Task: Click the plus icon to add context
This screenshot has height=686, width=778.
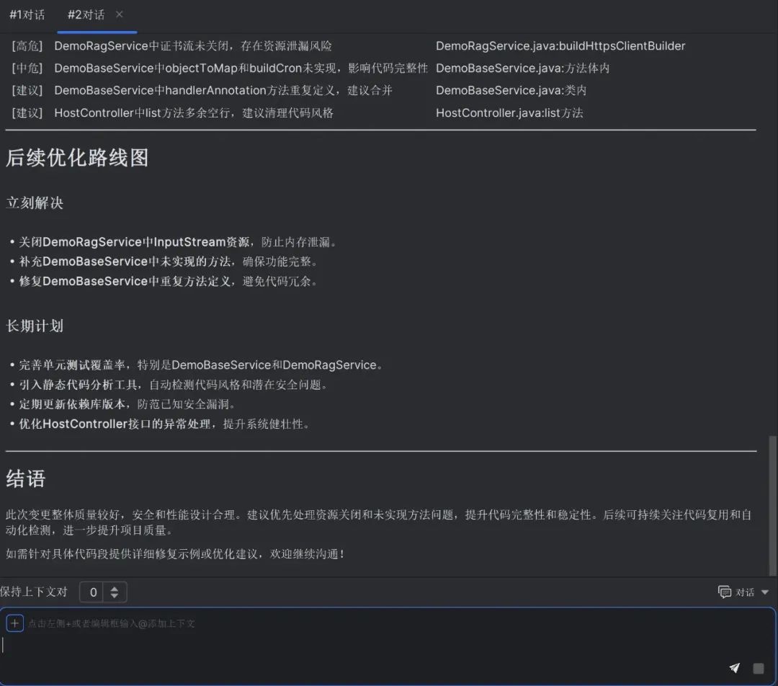Action: (14, 623)
